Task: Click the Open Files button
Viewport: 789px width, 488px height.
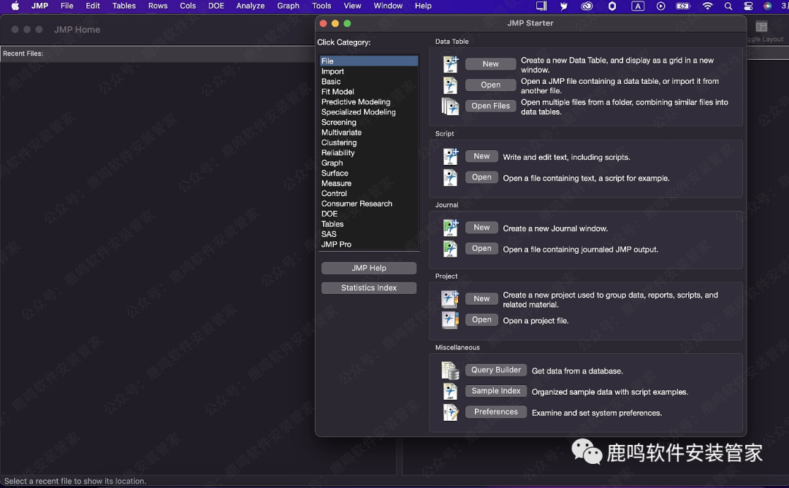Action: point(491,106)
